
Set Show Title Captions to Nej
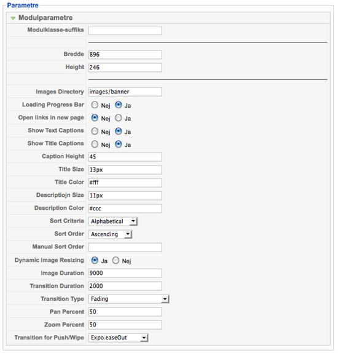(x=95, y=144)
